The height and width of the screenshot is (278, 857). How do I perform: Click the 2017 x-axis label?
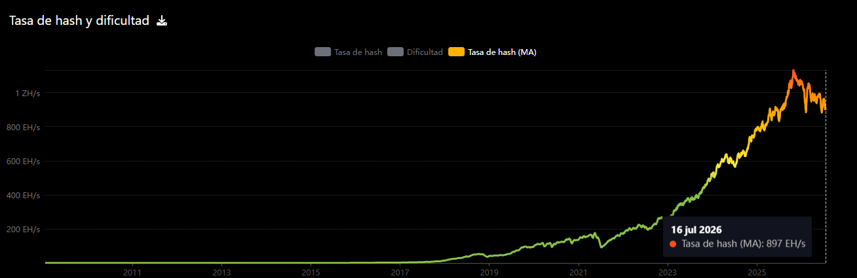click(x=400, y=271)
